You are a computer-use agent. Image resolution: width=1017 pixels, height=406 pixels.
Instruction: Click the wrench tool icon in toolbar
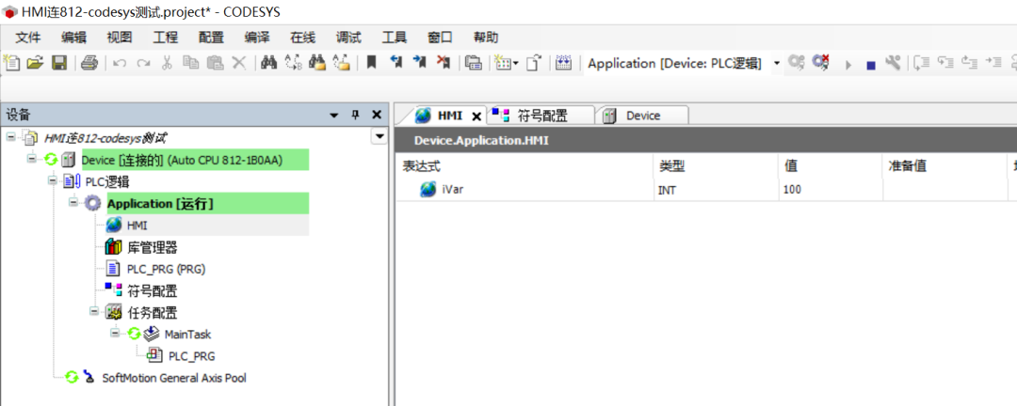893,63
